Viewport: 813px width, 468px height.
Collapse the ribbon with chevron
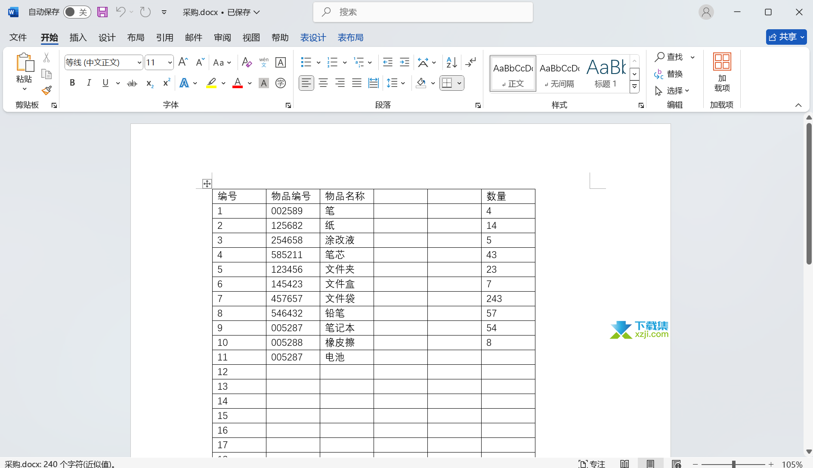coord(798,105)
